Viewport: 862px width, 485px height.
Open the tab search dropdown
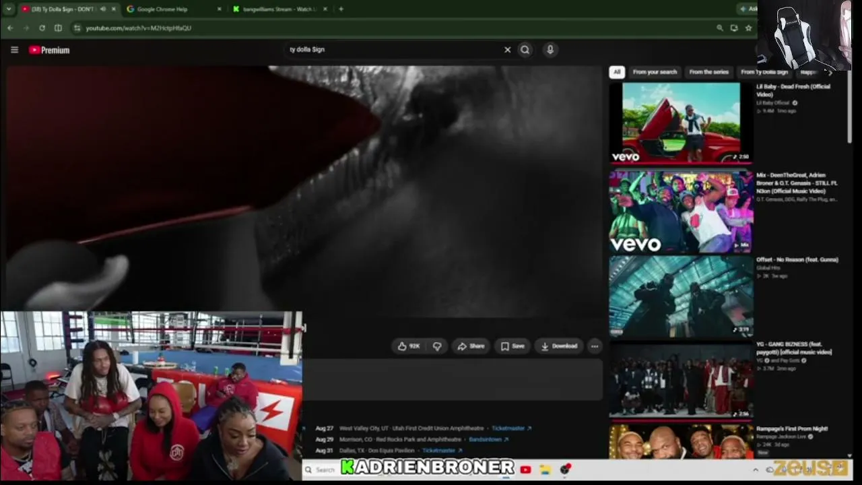pyautogui.click(x=9, y=9)
